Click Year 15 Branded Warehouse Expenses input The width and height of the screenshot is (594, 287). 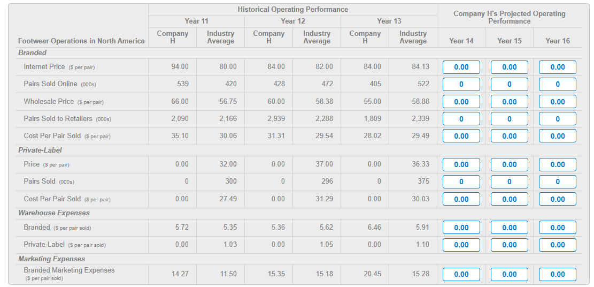pos(509,228)
